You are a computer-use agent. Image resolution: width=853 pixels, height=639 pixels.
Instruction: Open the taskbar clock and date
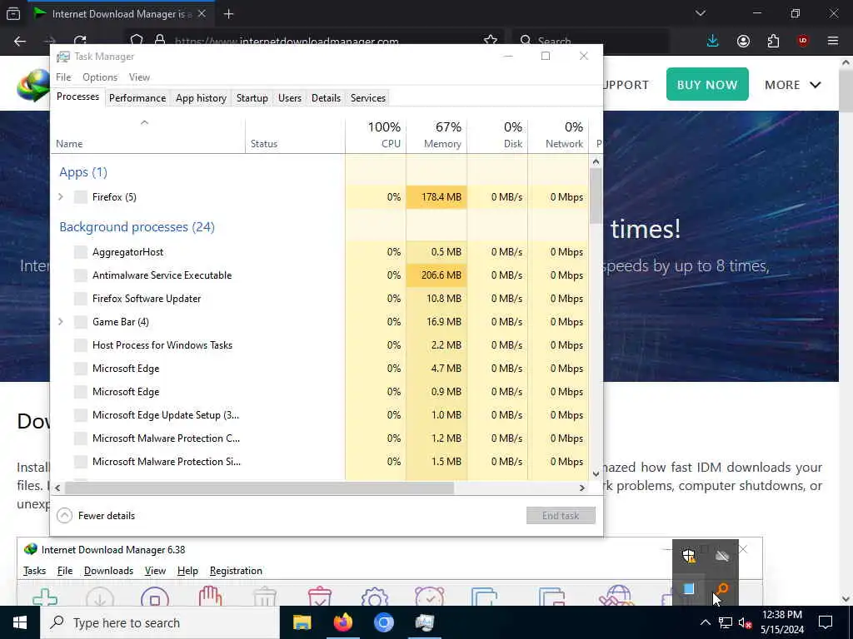point(781,622)
